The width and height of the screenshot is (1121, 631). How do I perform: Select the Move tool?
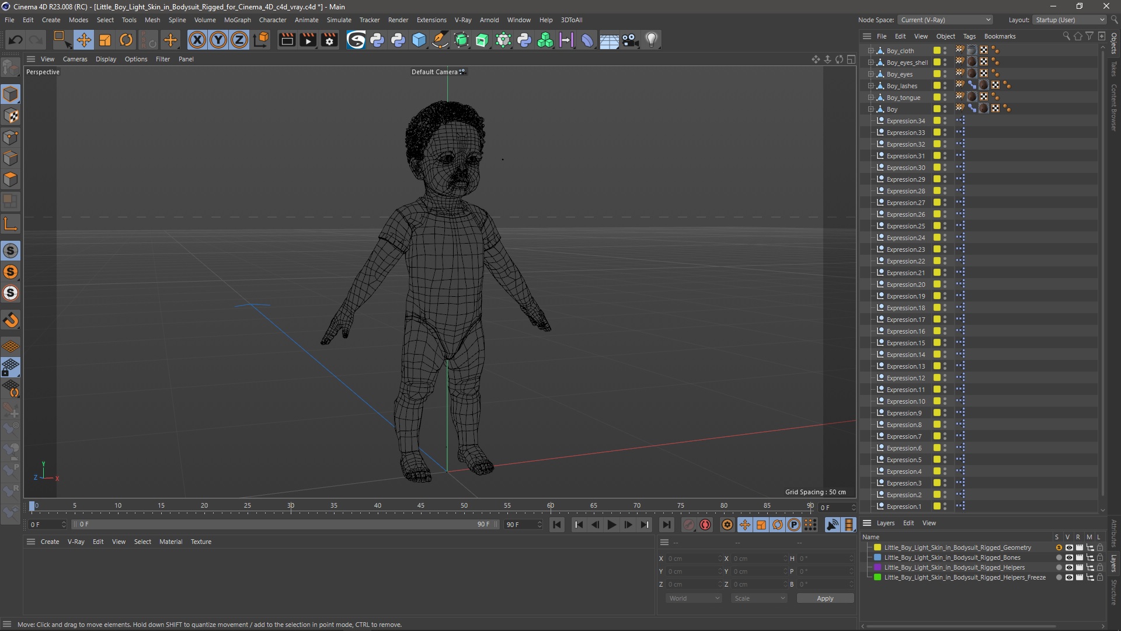coord(83,40)
